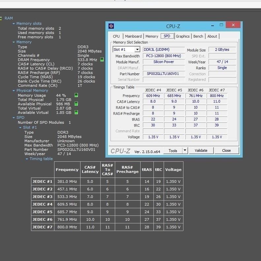
Task: Click the SP002GLLTU160V01 part number field in CPU-Z
Action: click(x=164, y=74)
